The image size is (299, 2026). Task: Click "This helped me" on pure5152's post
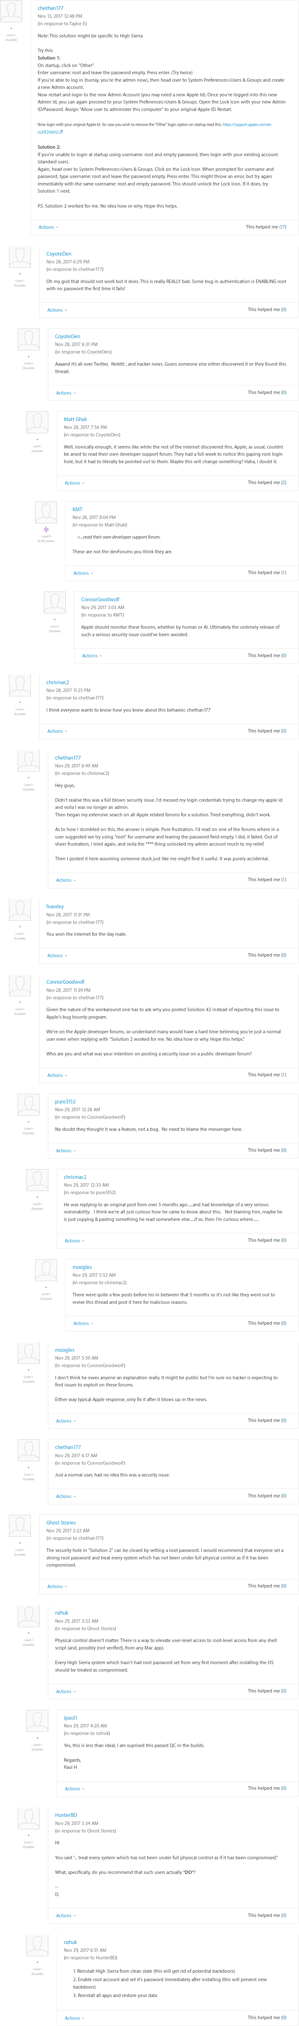click(267, 1150)
